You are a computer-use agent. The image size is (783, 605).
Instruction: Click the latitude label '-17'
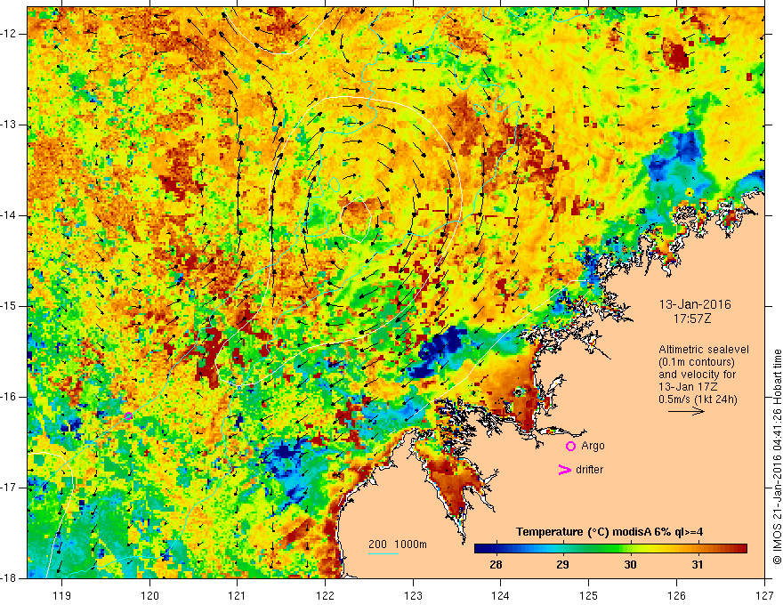(x=10, y=488)
